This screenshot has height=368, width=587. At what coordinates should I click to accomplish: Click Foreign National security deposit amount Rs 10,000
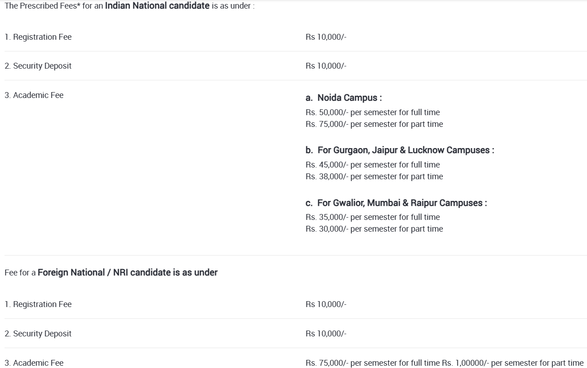[x=326, y=334]
